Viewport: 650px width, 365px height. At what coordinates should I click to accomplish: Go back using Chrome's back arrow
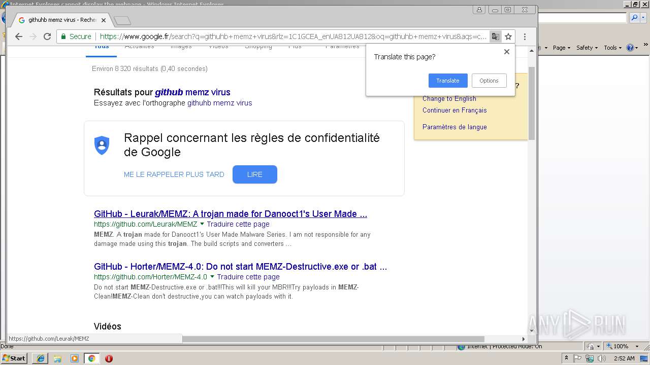click(x=19, y=36)
